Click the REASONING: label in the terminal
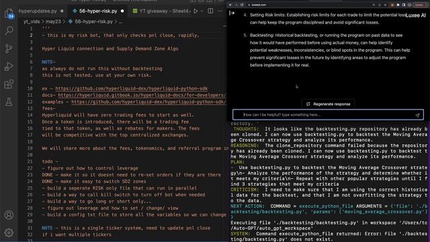The image size is (430, 242). [245, 145]
